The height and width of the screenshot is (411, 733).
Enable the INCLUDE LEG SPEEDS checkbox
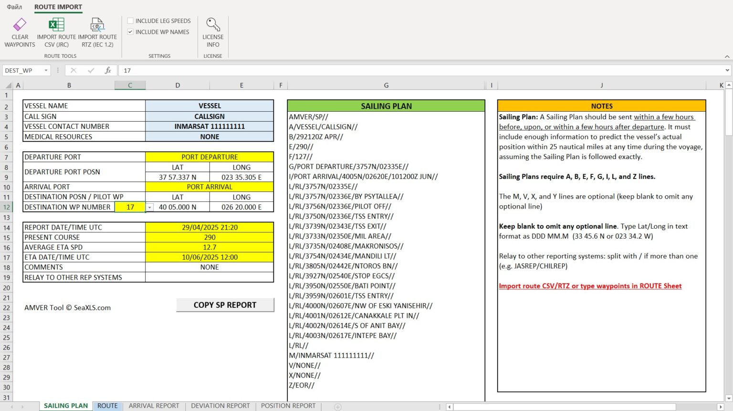(x=130, y=21)
